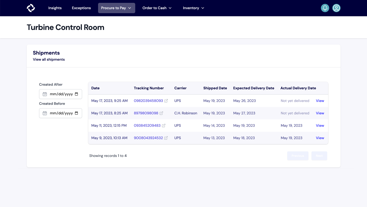View the May 26 expected delivery shipment

click(x=320, y=101)
